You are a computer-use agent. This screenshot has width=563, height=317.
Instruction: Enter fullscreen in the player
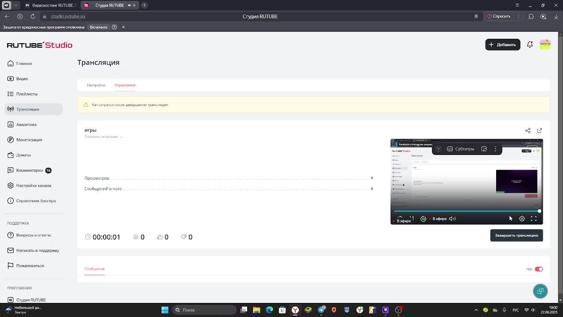pos(534,219)
